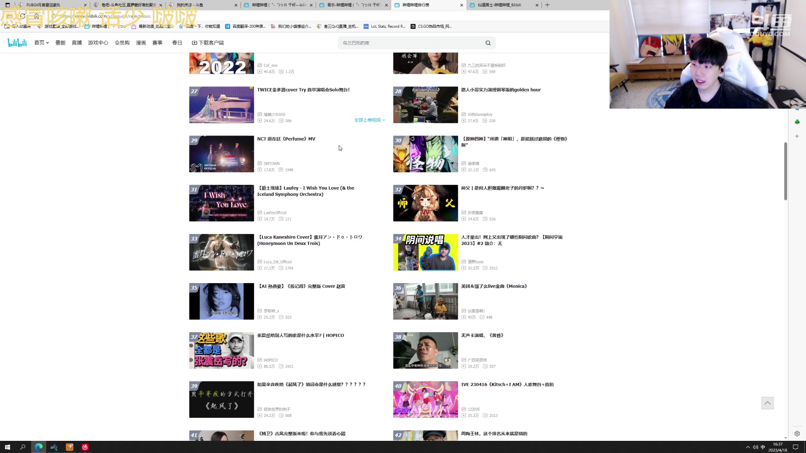The image size is (806, 453).
Task: Click the search magnifier icon
Action: coord(488,43)
